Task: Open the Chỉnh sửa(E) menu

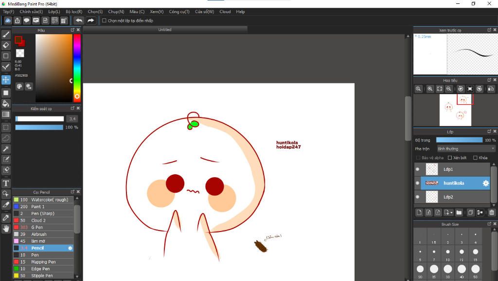Action: click(x=31, y=12)
